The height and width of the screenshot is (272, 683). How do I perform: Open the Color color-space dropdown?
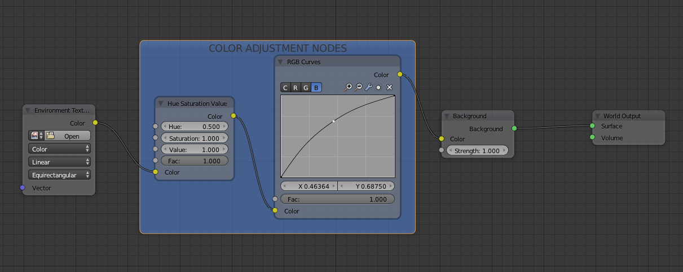tap(59, 149)
